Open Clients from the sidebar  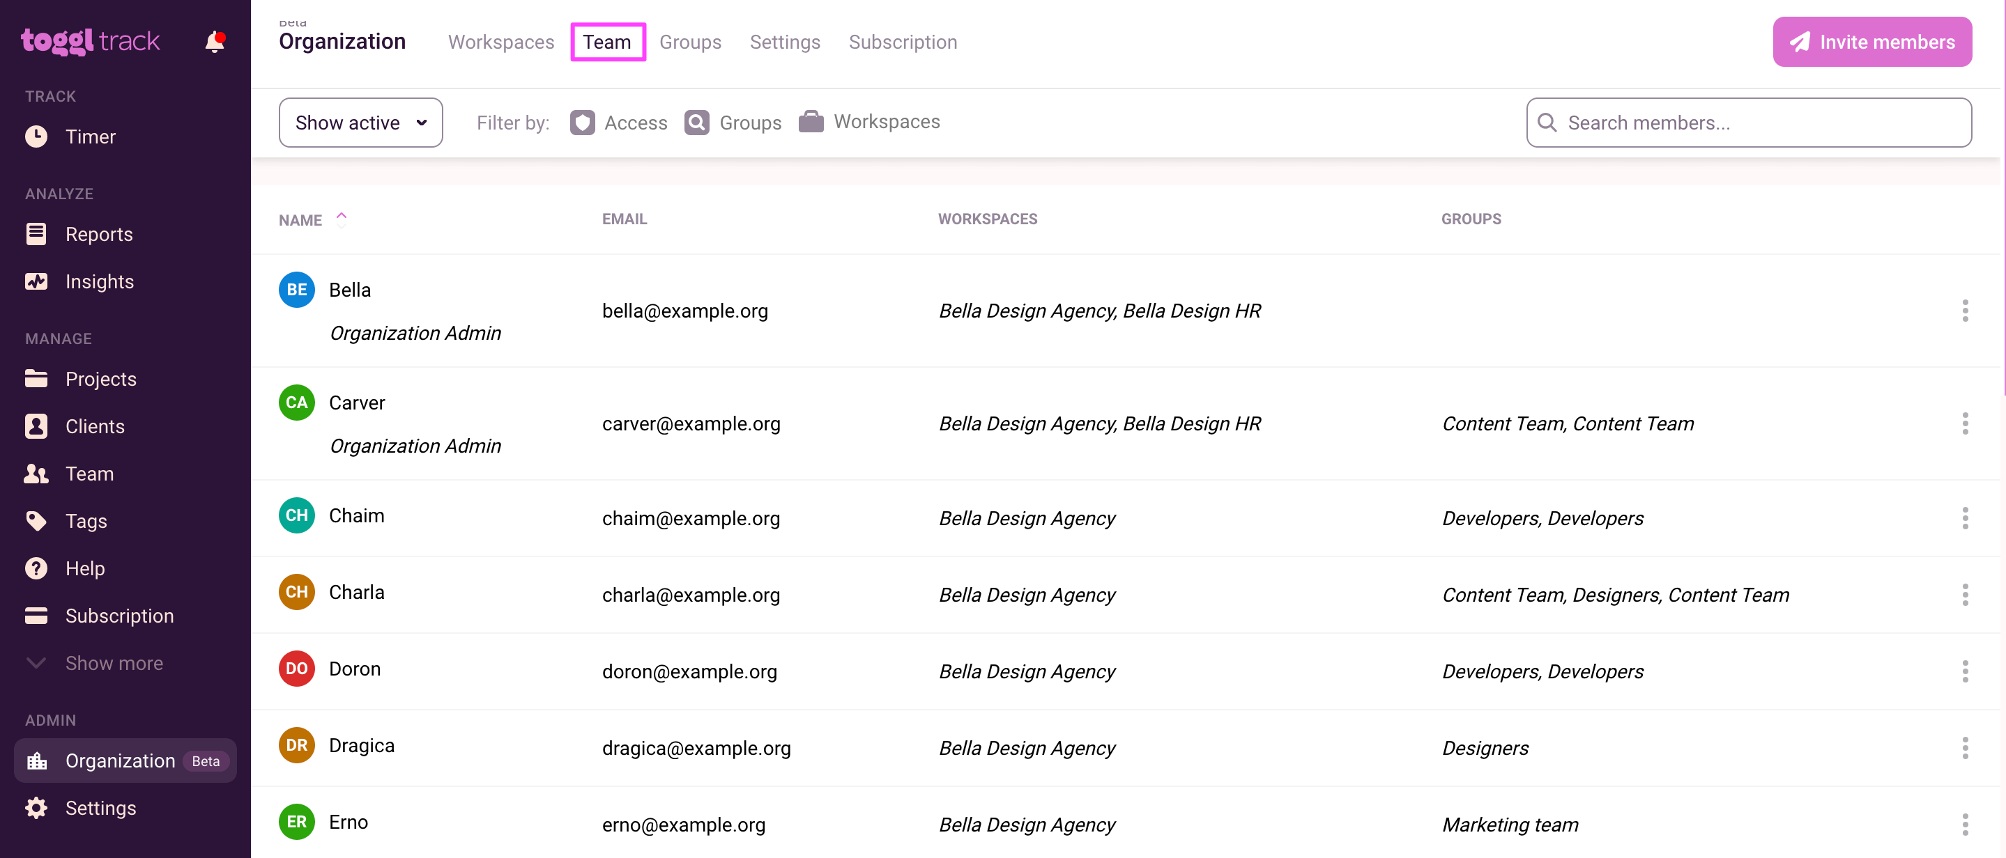(x=94, y=426)
